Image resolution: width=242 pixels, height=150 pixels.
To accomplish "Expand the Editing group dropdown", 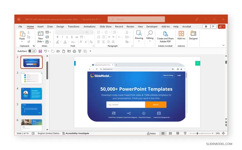I will pos(150,41).
